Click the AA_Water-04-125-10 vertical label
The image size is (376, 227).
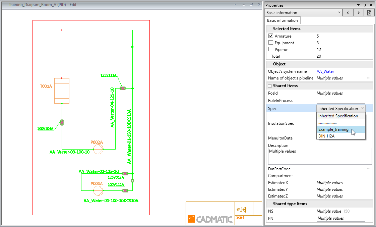112,107
